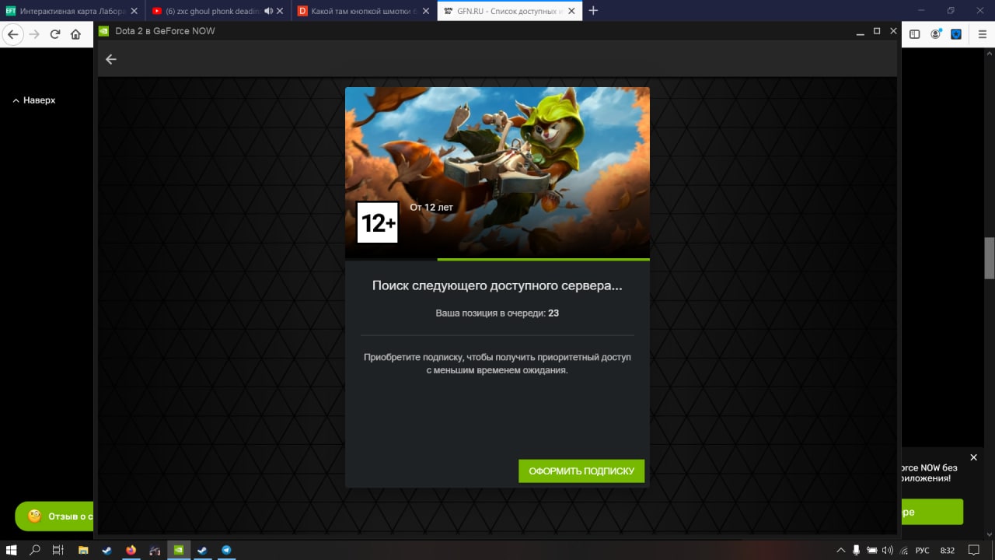Close the GFN.RU tab
Viewport: 995px width, 560px height.
coord(573,11)
